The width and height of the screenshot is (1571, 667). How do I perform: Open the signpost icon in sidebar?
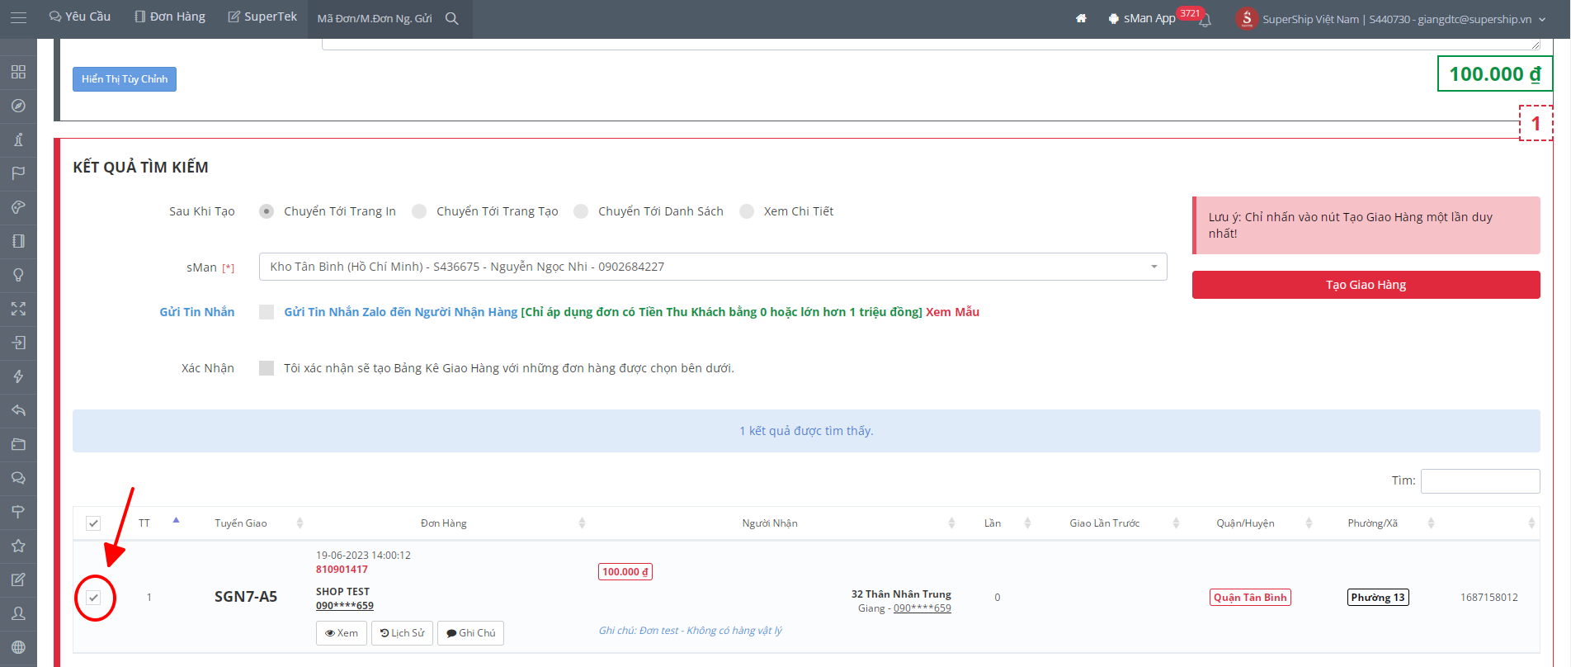18,512
